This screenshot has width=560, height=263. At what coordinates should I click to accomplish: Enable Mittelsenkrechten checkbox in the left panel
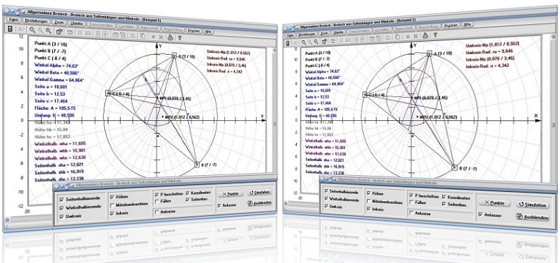[x=112, y=205]
